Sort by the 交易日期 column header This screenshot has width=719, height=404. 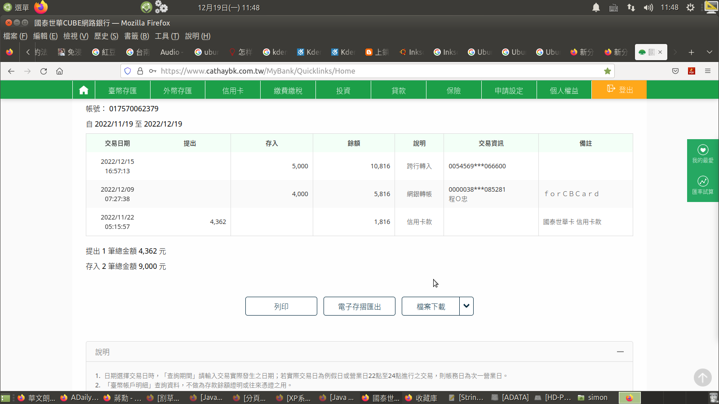coord(117,143)
